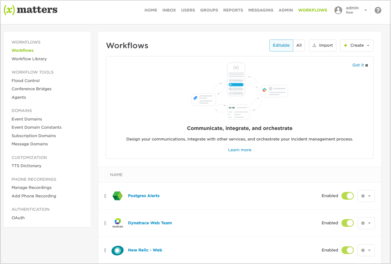Toggle Dynatrace Web Team enabled switch
Image resolution: width=391 pixels, height=264 pixels.
click(348, 223)
